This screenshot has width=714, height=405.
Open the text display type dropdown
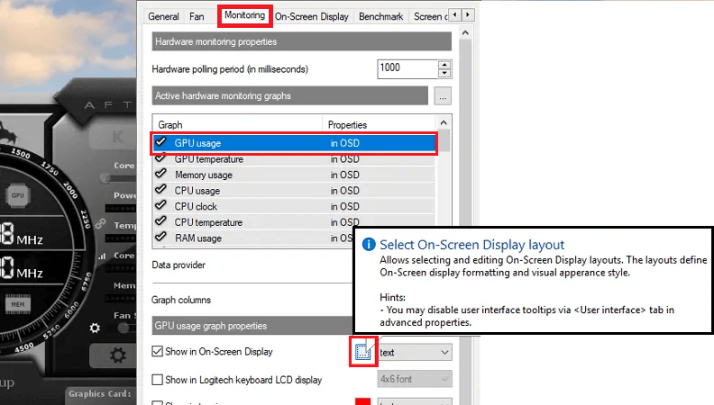(x=415, y=352)
